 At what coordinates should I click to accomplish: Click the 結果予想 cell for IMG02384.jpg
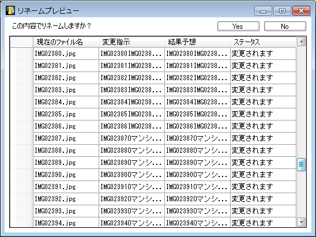coord(197,102)
